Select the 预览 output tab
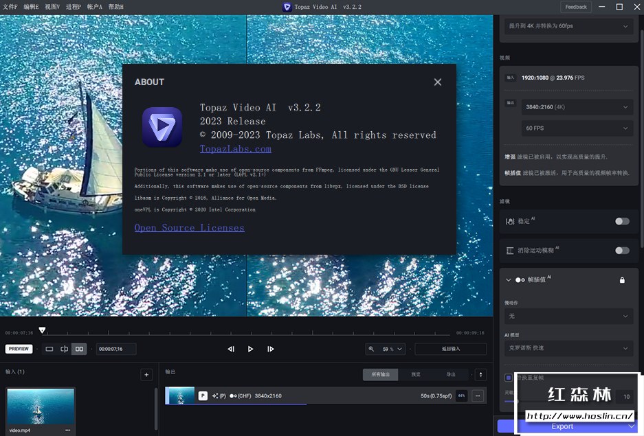The height and width of the screenshot is (436, 644). pyautogui.click(x=416, y=374)
